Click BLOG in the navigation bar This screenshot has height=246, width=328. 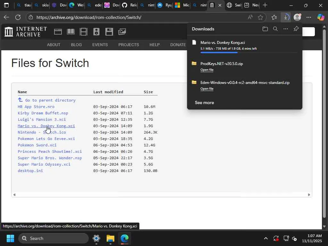[76, 45]
